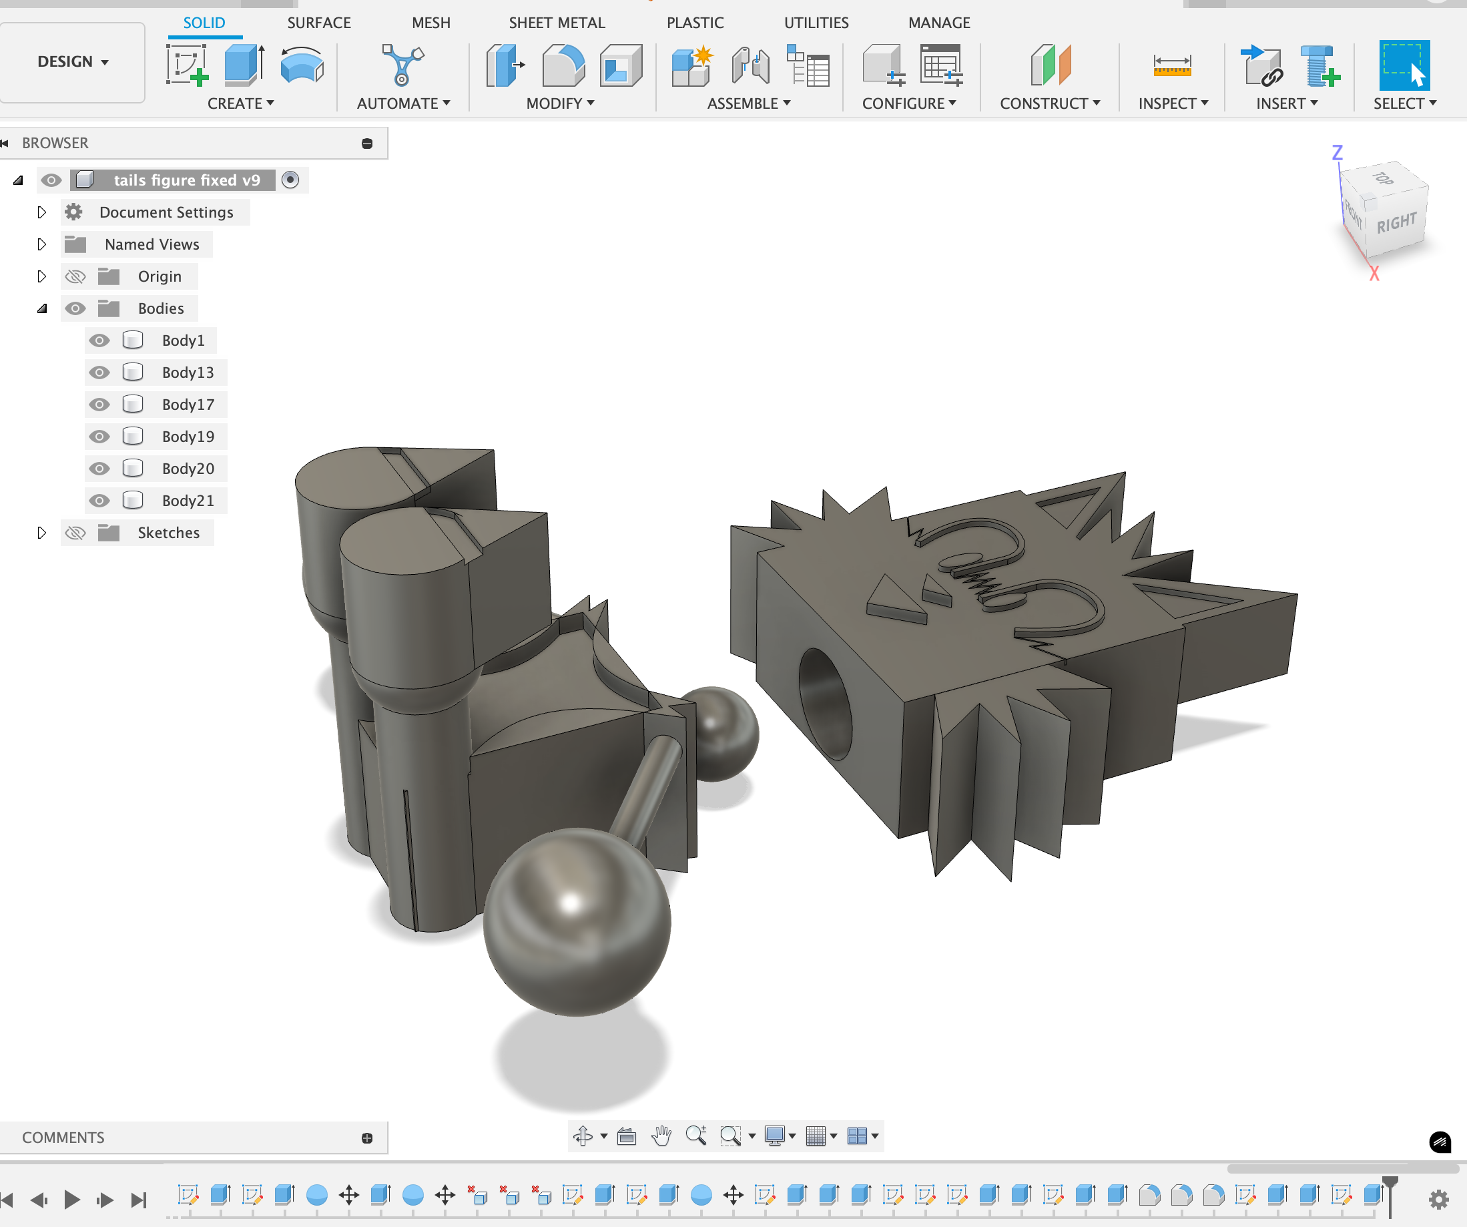Open the MODIFY menu

click(559, 103)
